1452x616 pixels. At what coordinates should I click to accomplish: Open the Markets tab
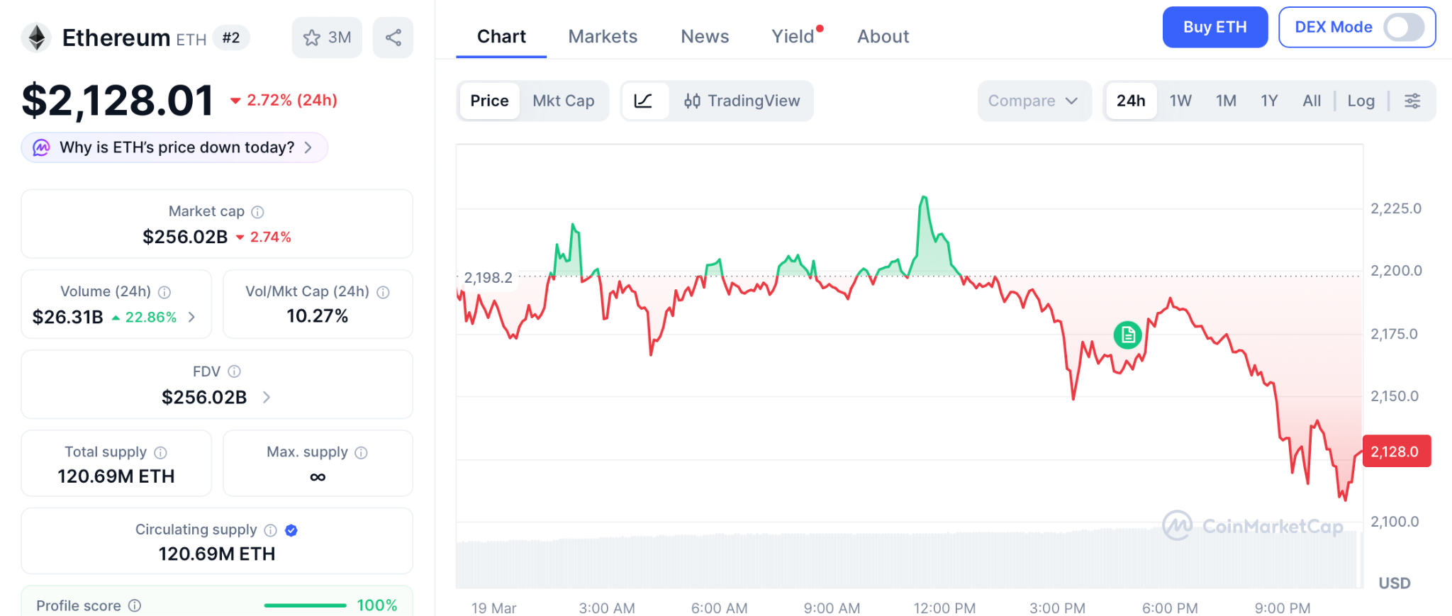pyautogui.click(x=603, y=36)
